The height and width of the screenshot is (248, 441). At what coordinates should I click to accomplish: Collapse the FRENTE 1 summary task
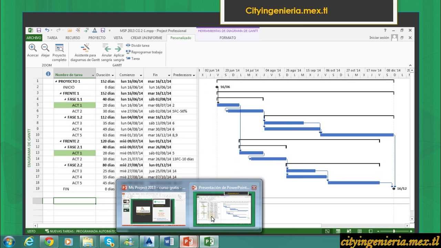pos(61,93)
